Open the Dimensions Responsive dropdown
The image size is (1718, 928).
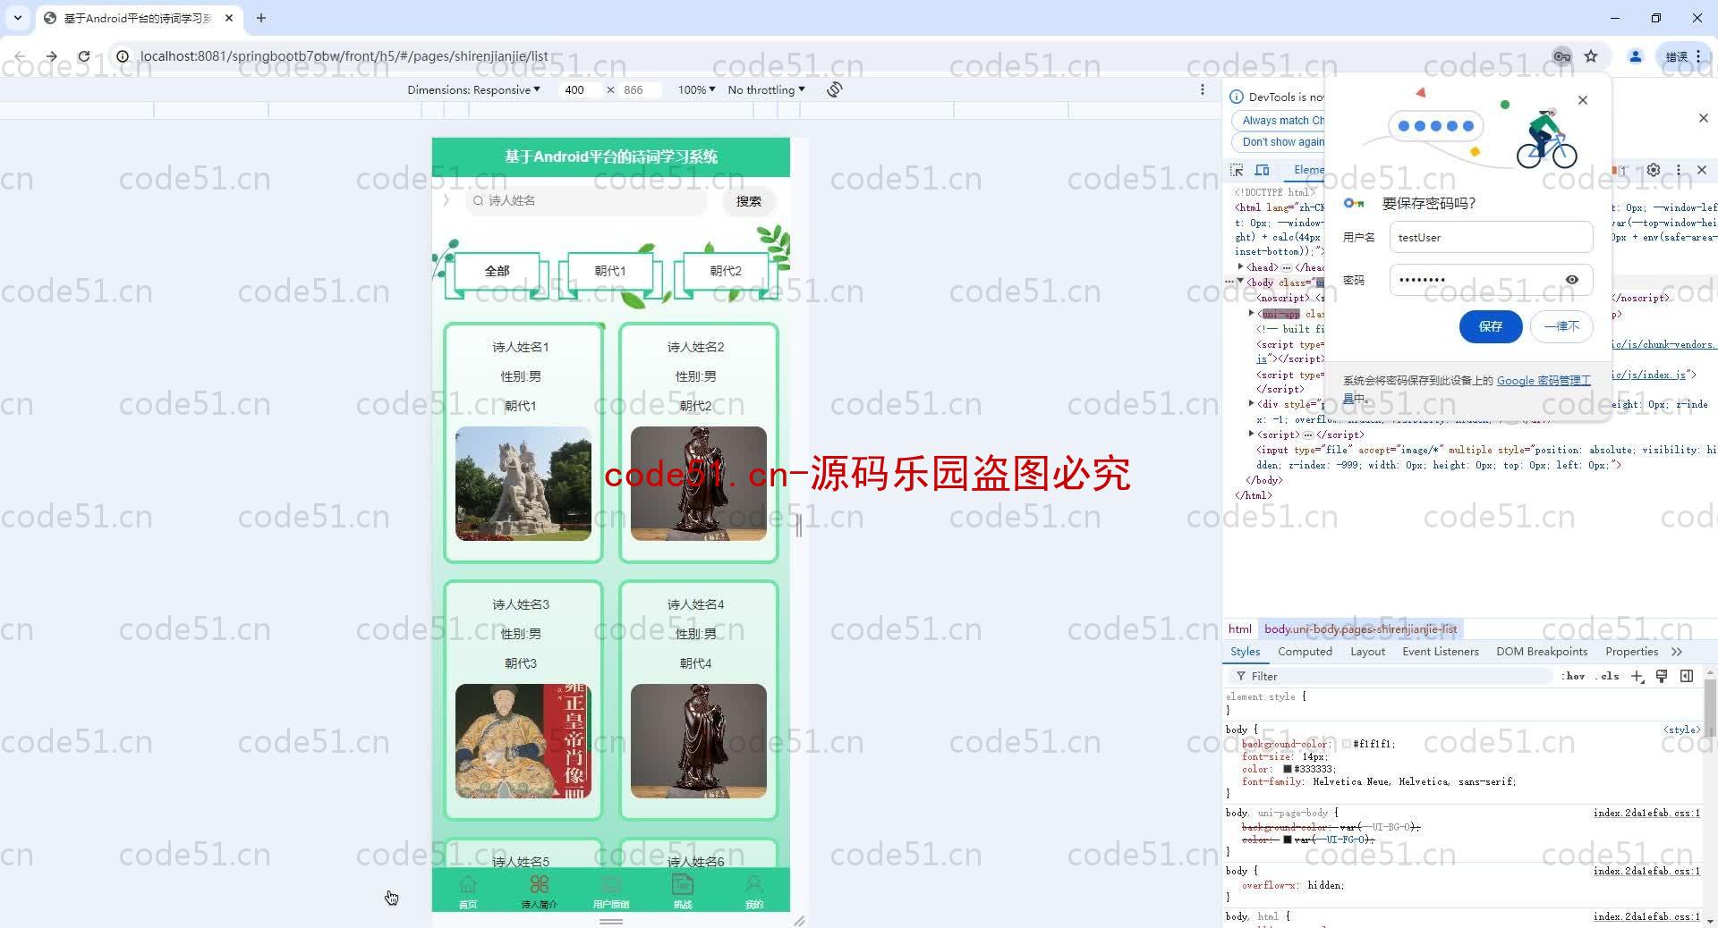tap(473, 89)
